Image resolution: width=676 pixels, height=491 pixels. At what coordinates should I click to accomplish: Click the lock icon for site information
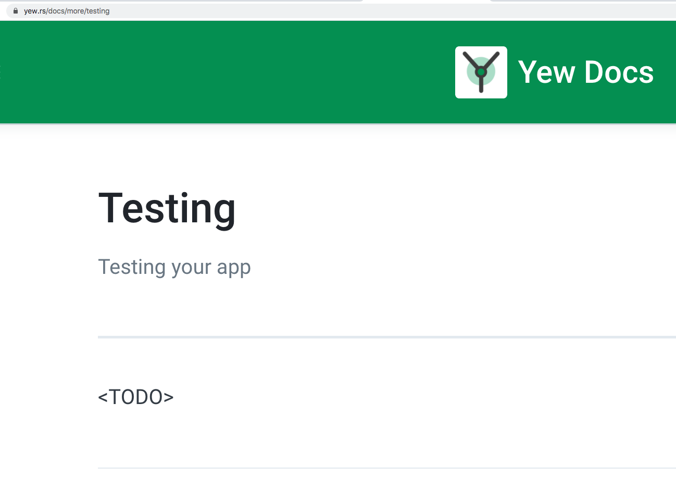(16, 11)
